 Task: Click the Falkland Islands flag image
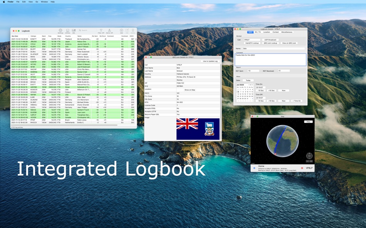coord(198,129)
